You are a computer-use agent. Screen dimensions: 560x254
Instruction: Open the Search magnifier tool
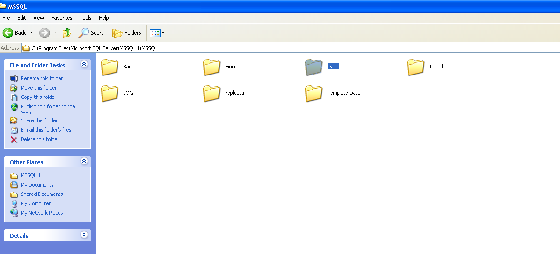click(x=93, y=33)
